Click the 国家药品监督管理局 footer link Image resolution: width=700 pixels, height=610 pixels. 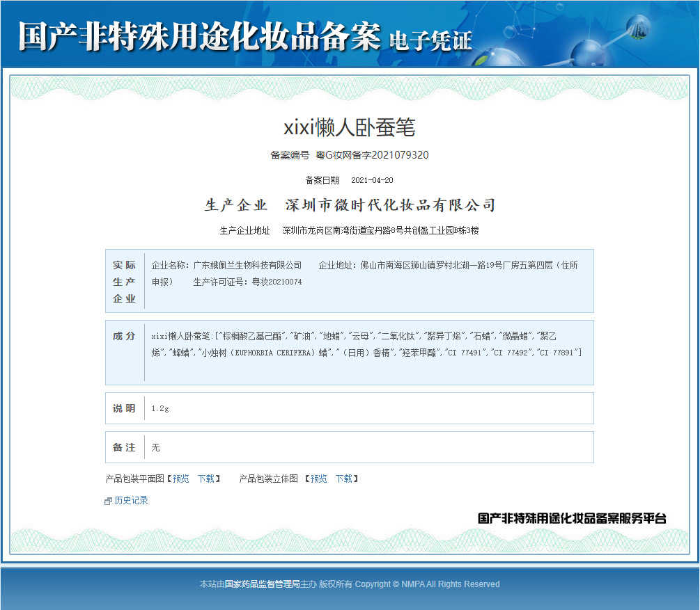262,584
